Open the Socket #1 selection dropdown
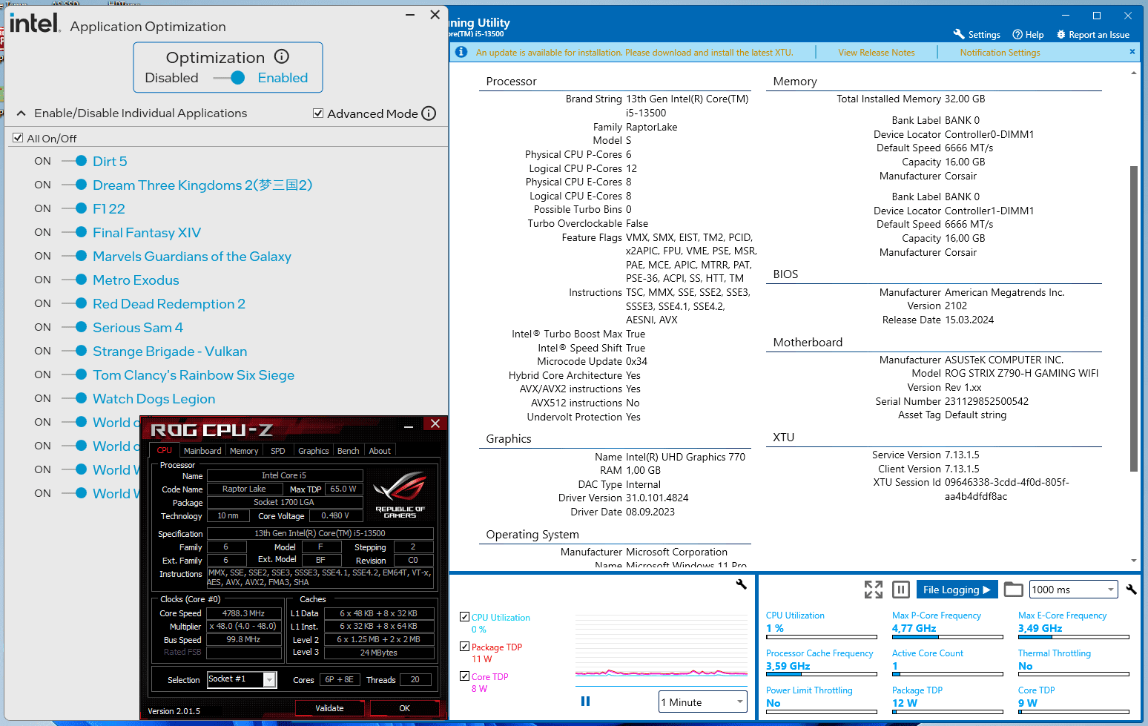This screenshot has width=1148, height=726. tap(242, 679)
